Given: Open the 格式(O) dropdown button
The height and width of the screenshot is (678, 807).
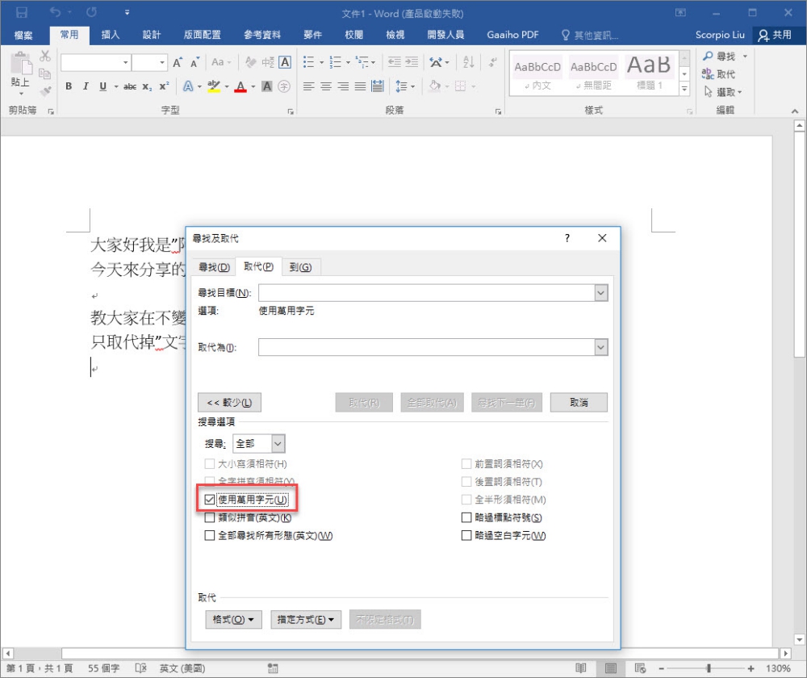Looking at the screenshot, I should click(234, 620).
